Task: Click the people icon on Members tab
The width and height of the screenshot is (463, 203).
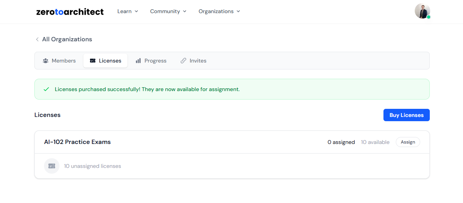Action: click(46, 61)
